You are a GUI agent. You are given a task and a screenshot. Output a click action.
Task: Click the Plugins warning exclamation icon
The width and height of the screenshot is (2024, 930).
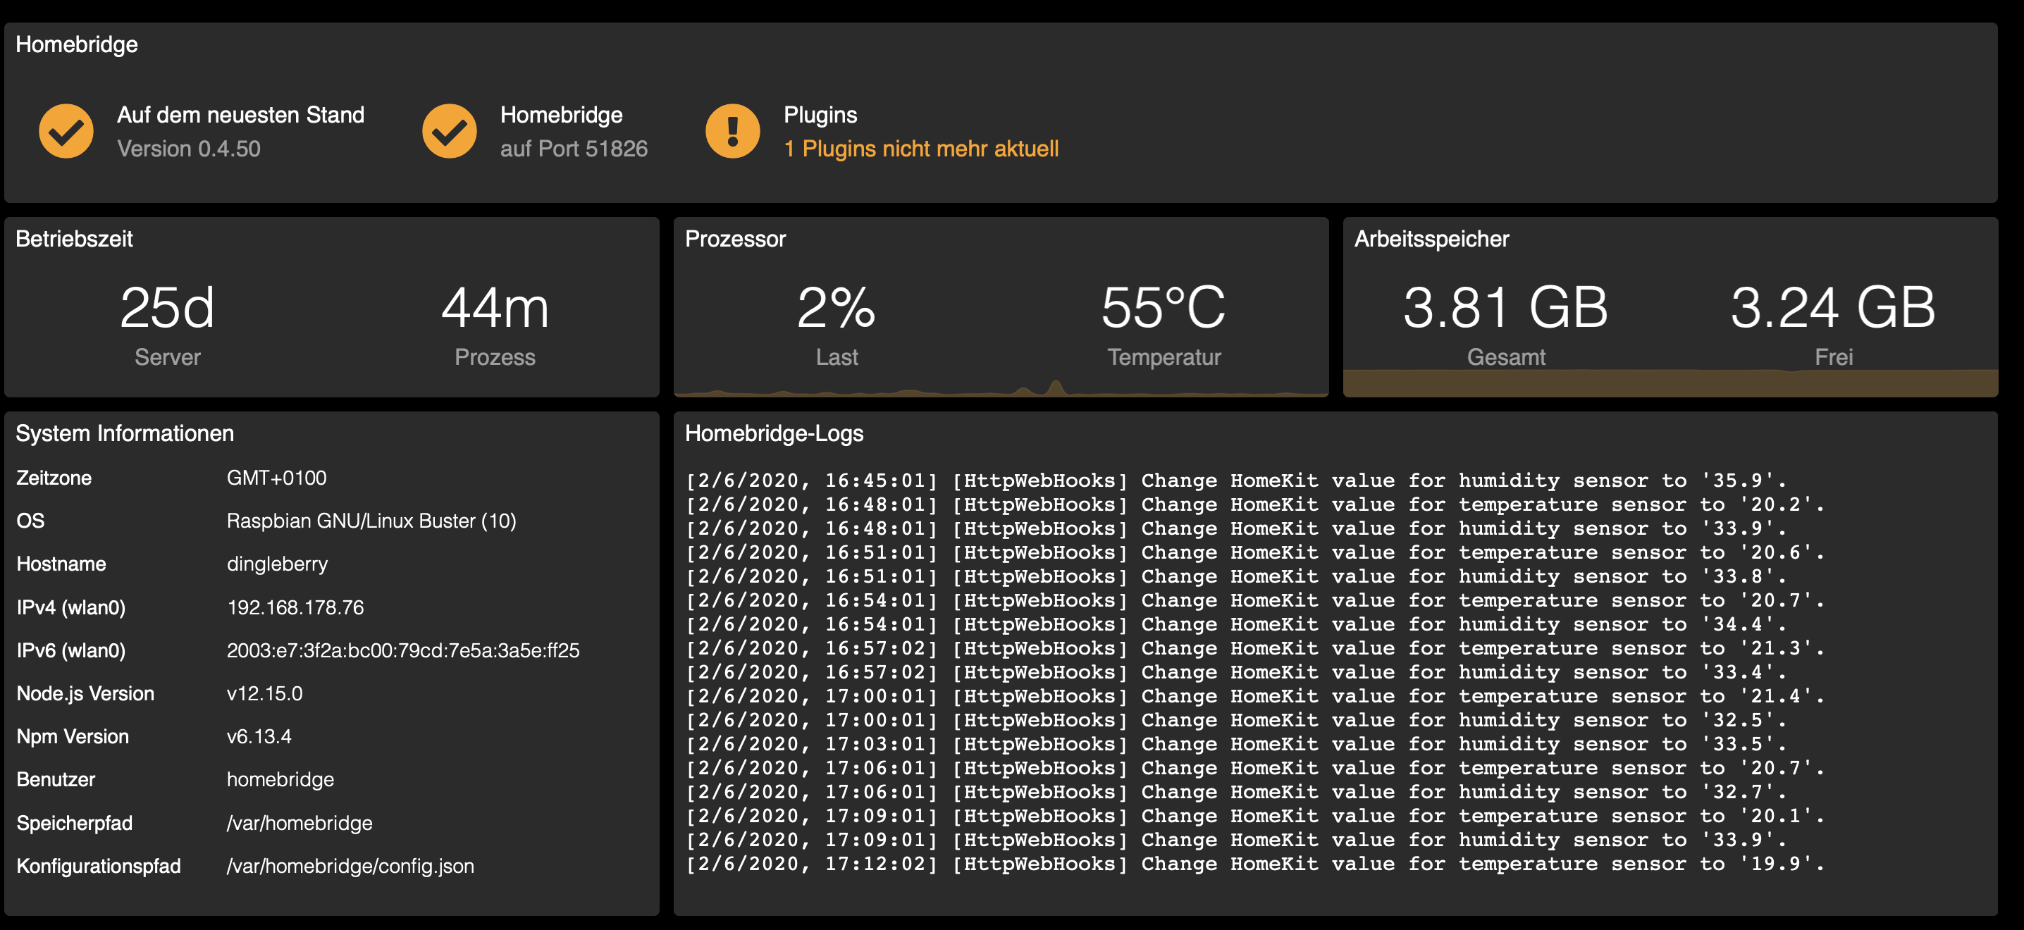732,131
